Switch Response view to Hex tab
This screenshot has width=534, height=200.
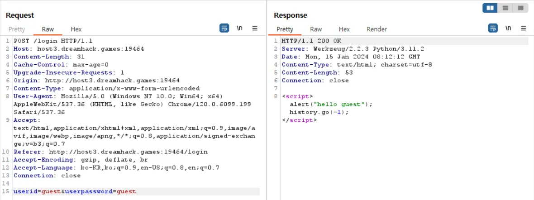(344, 29)
